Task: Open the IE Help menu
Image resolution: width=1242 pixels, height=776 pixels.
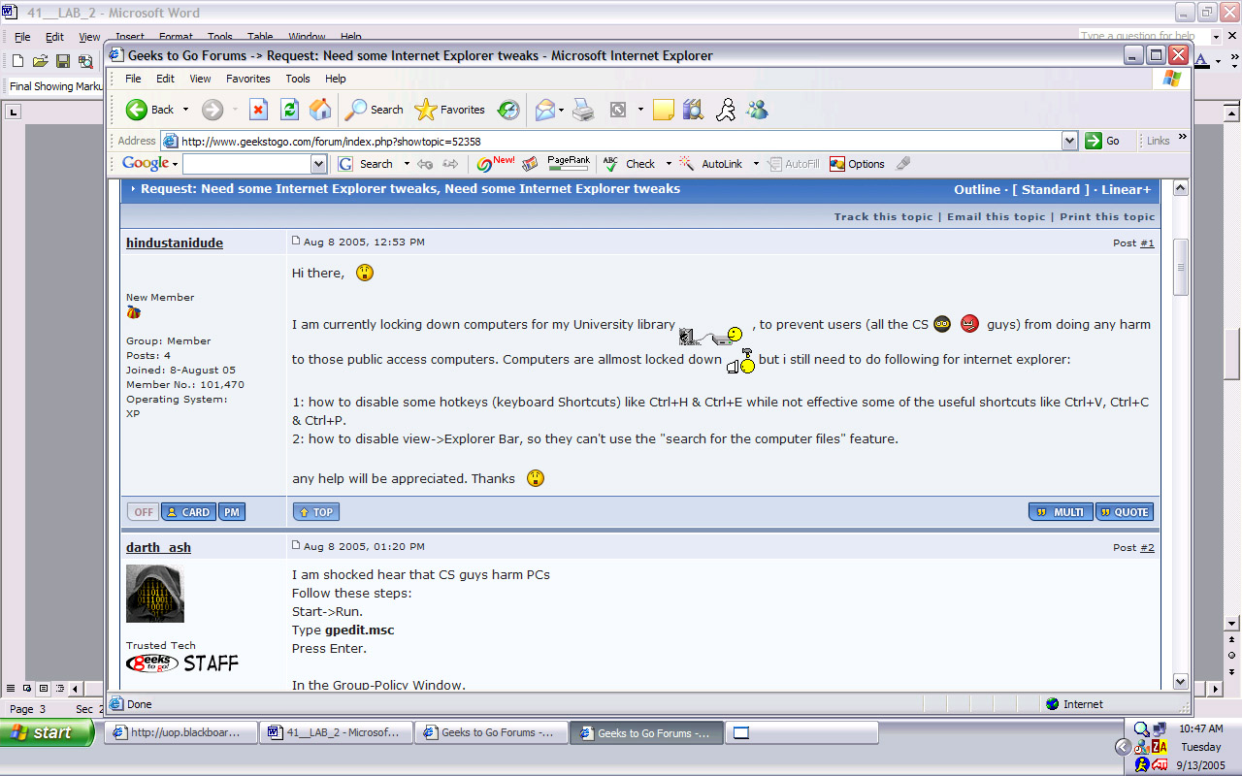Action: point(336,79)
